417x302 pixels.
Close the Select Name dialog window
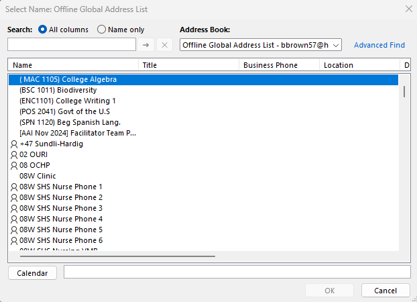408,9
